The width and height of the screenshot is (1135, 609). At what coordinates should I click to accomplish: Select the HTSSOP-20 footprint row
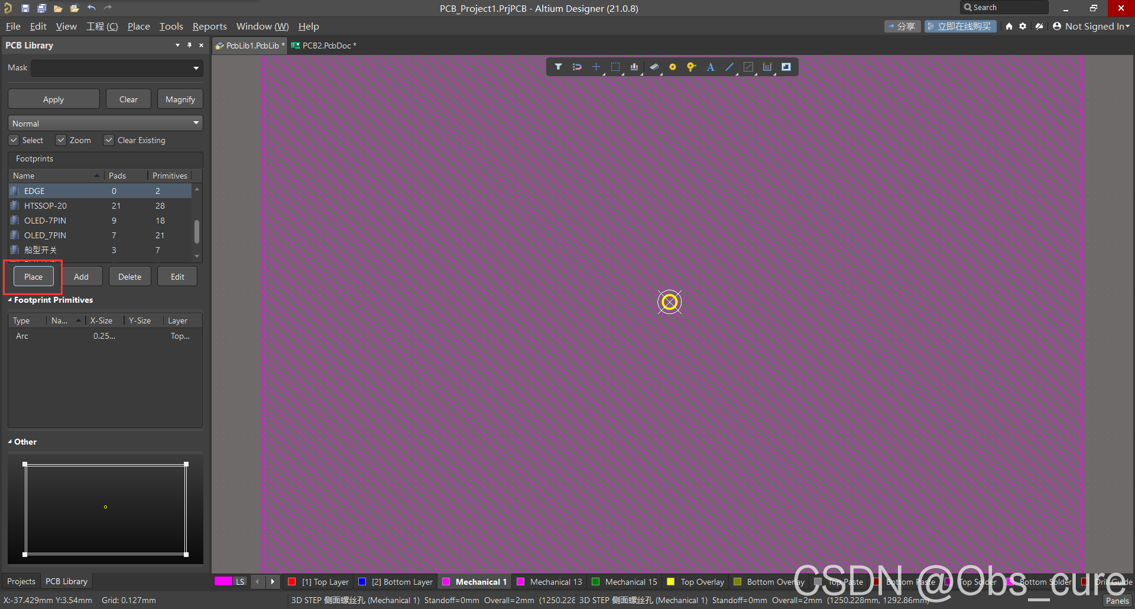coord(46,206)
